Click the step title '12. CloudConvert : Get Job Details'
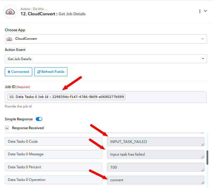This screenshot has height=188, width=213. click(x=53, y=14)
